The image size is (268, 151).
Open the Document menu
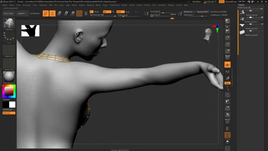(x=27, y=5)
